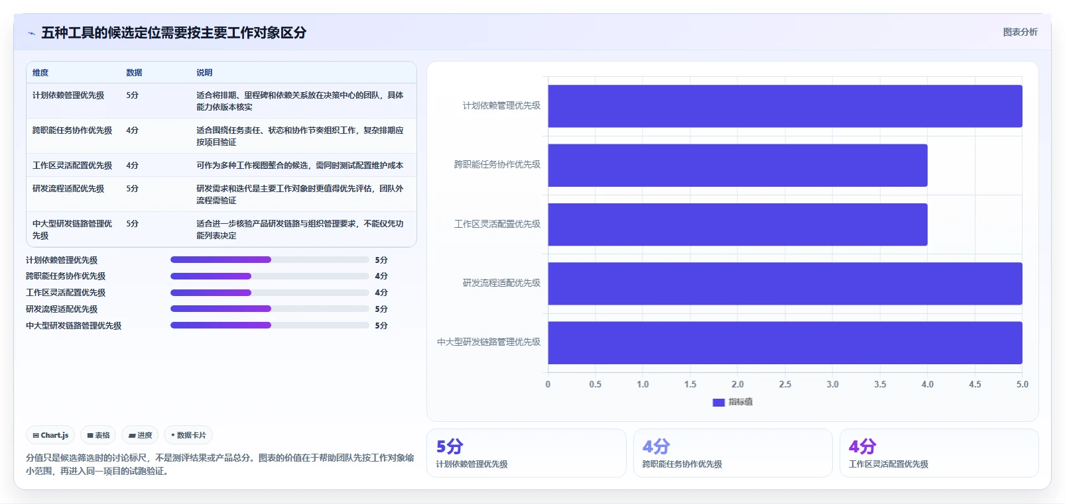Click the chart y-axis label 中大型研发链路管理优先级

[x=489, y=342]
